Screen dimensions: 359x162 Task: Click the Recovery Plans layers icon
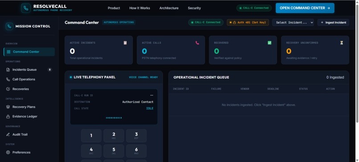[8, 107]
